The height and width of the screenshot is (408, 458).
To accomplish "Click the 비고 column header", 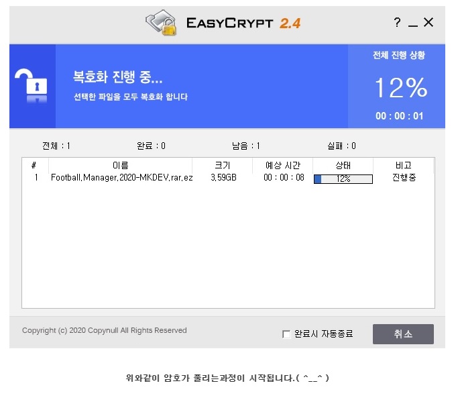I will [x=404, y=166].
